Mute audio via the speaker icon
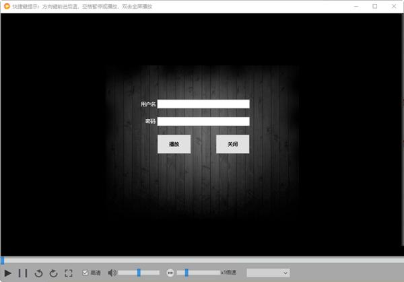 click(x=112, y=273)
